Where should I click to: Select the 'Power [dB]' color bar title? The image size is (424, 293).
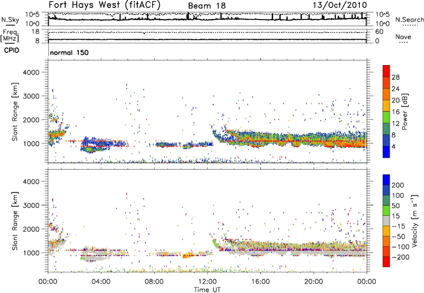tap(404, 112)
